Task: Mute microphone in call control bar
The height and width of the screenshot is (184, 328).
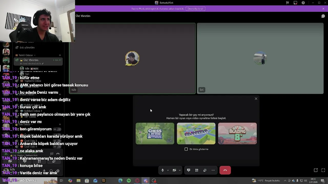Action: 162,170
